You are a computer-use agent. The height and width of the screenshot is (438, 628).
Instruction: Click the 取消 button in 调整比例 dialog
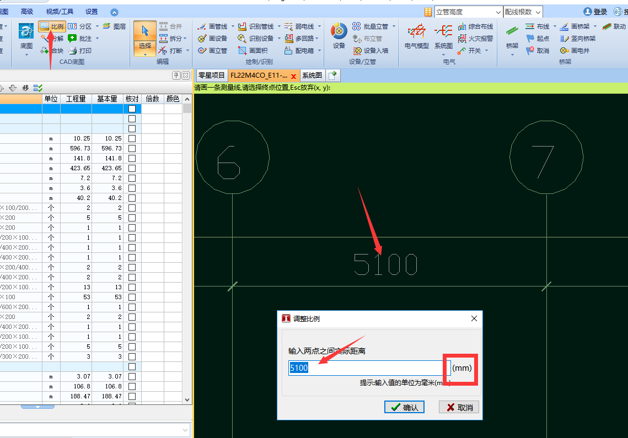point(459,408)
